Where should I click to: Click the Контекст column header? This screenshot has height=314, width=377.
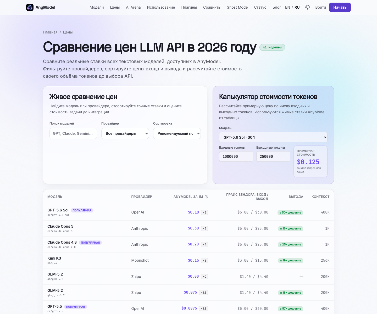coord(320,197)
